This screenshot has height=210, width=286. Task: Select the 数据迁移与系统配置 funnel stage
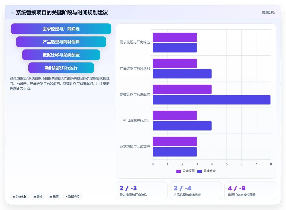pyautogui.click(x=61, y=55)
